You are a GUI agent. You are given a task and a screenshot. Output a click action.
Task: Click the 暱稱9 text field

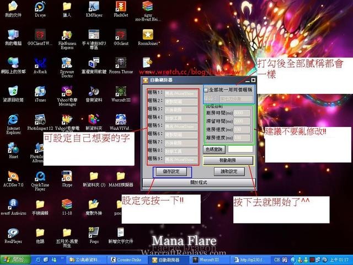coord(181,160)
